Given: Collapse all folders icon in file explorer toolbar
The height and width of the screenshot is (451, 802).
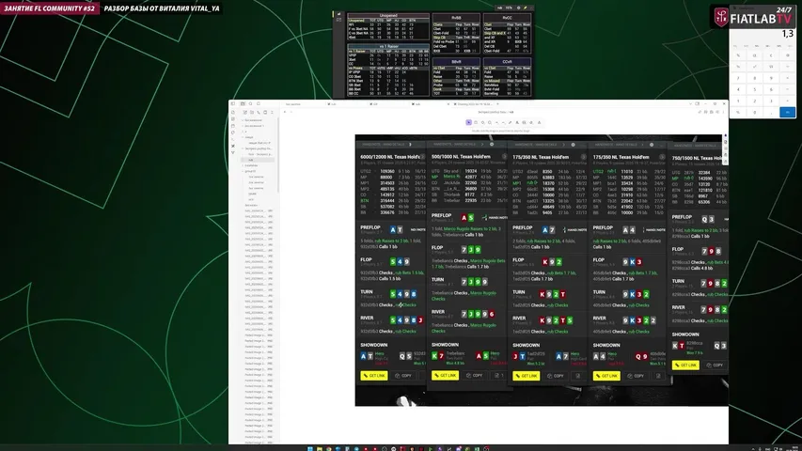Looking at the screenshot, I should pos(272,112).
